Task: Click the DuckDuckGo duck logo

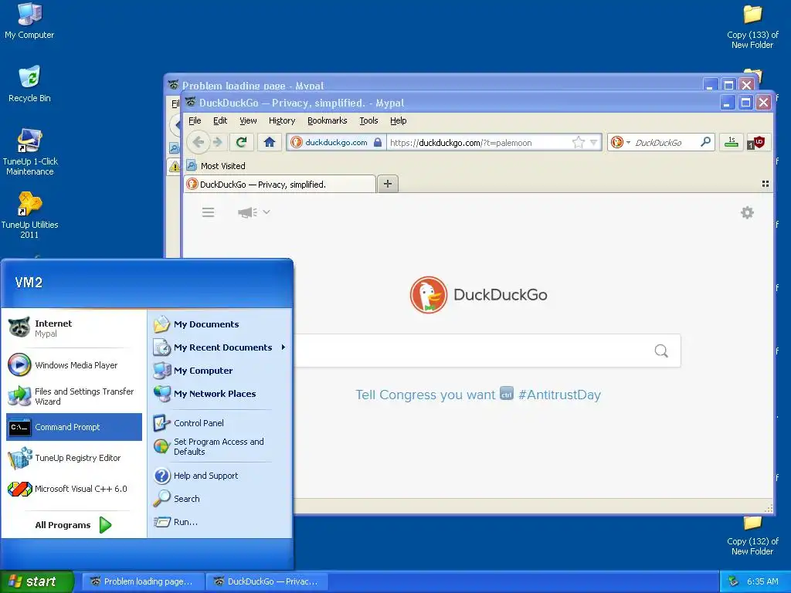Action: point(428,294)
